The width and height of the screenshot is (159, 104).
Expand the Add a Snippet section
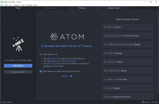coord(128,88)
